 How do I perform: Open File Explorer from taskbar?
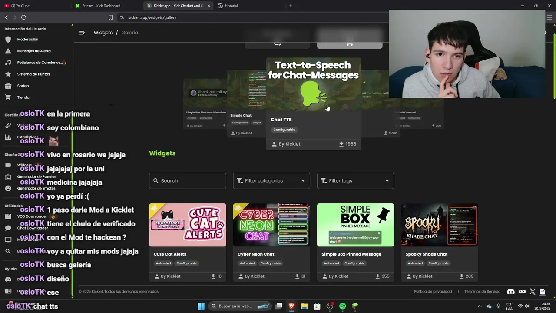pyautogui.click(x=304, y=306)
